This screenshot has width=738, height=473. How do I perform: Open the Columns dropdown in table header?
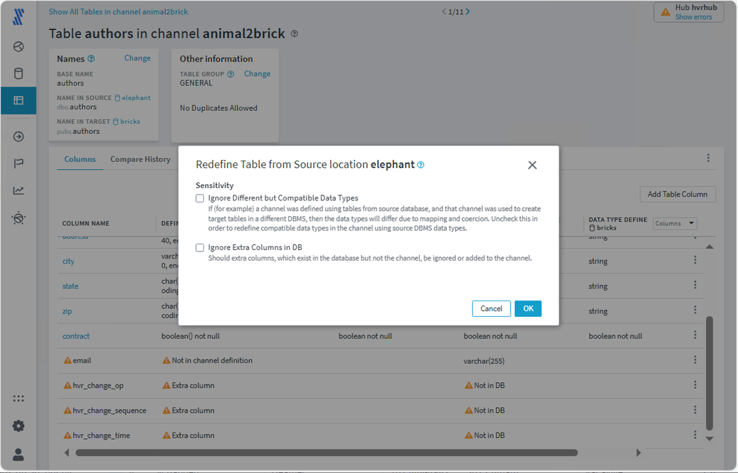tap(675, 223)
